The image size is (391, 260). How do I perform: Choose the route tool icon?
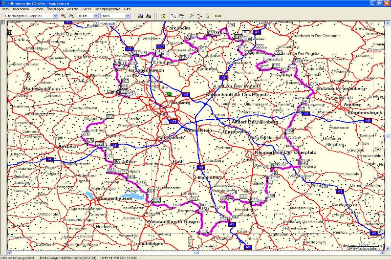click(200, 16)
